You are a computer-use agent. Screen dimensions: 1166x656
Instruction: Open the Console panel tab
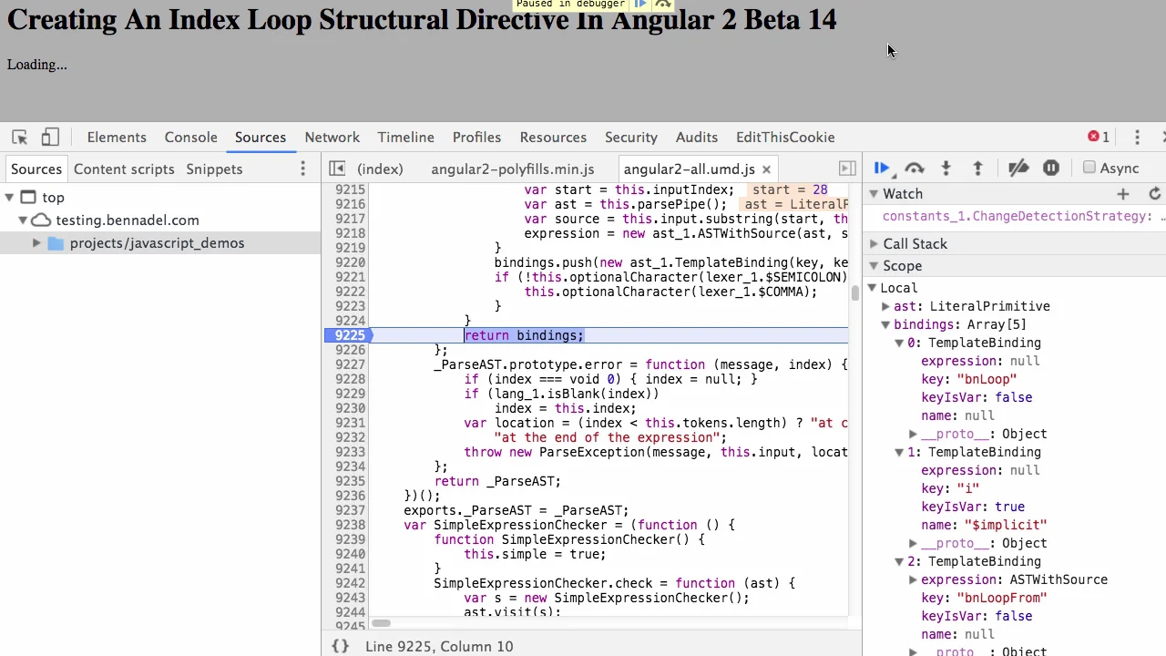pyautogui.click(x=190, y=138)
